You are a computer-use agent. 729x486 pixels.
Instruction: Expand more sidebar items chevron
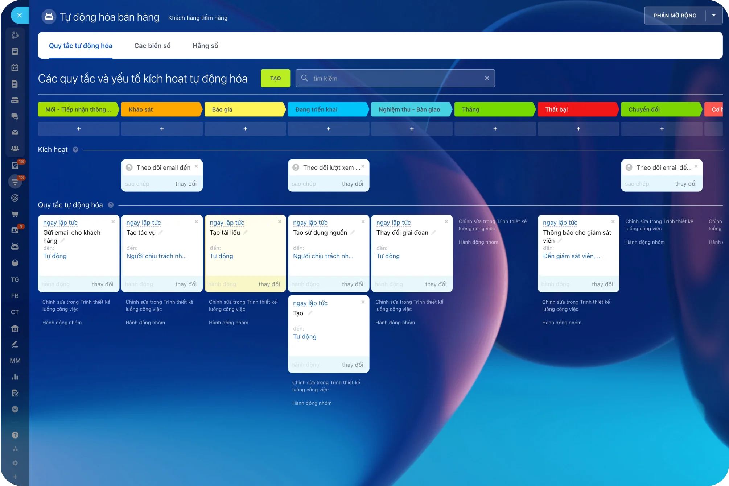click(15, 409)
